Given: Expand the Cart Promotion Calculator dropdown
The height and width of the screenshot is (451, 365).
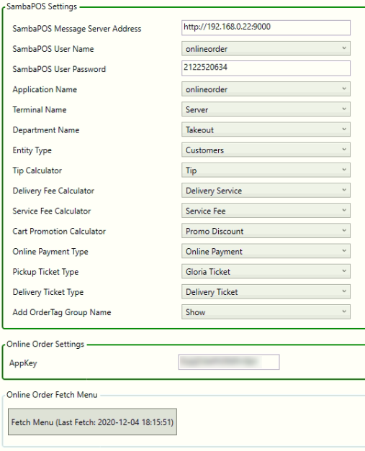Looking at the screenshot, I should [266, 231].
